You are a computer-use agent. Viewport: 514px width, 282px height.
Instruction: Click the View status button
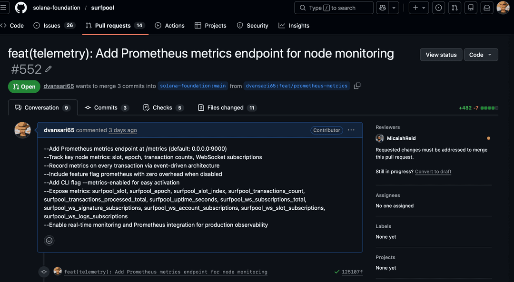tap(441, 55)
